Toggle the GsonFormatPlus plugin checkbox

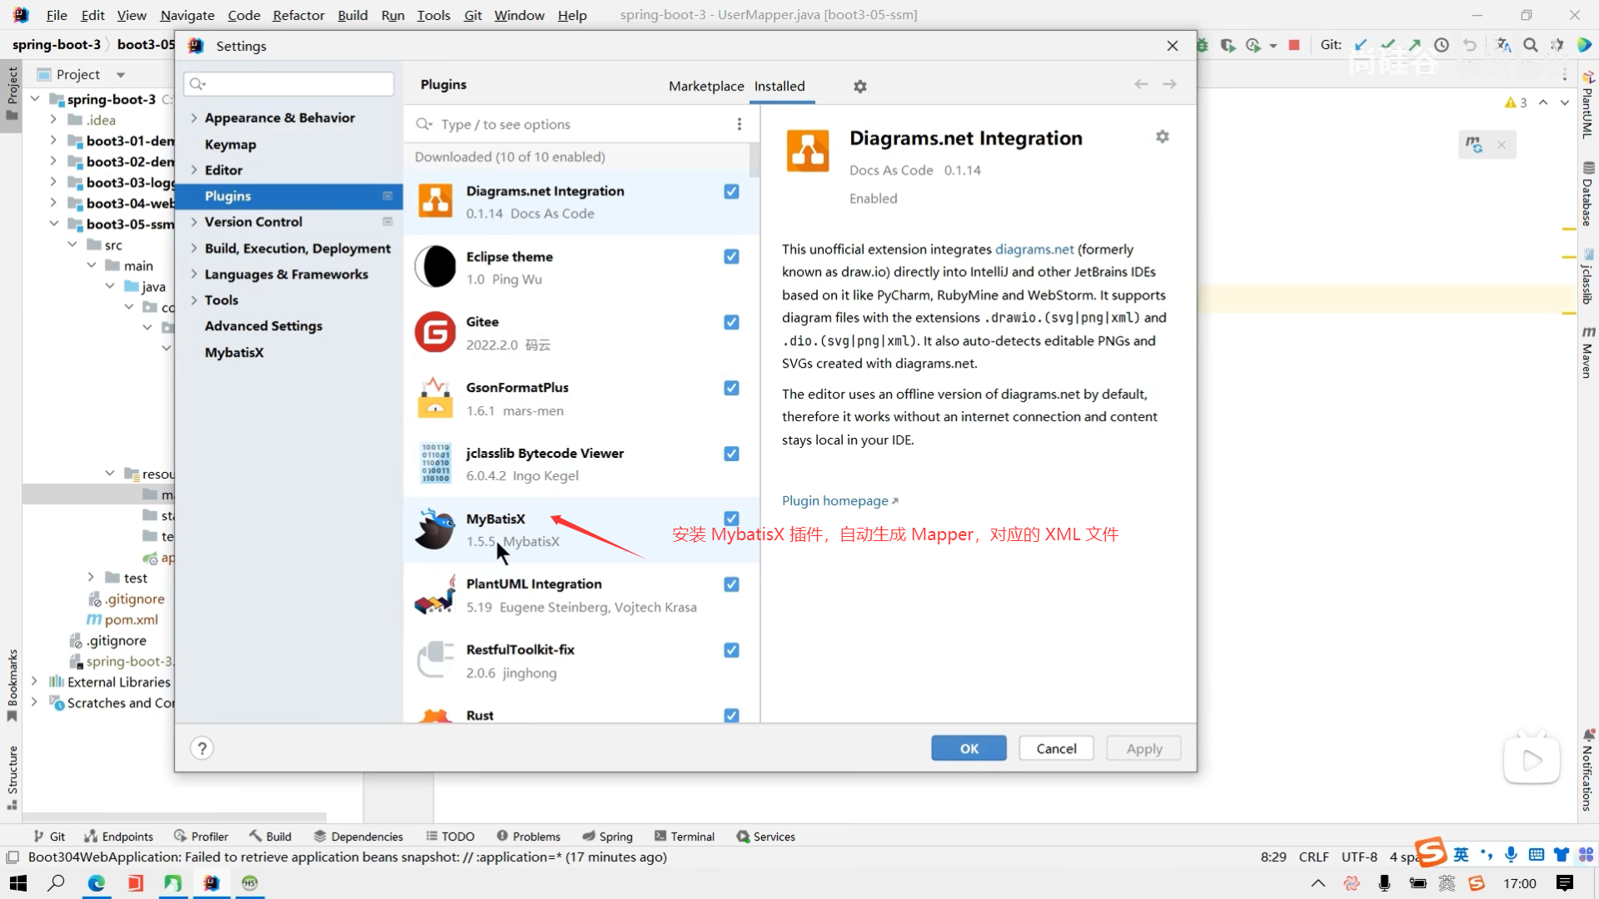tap(731, 388)
